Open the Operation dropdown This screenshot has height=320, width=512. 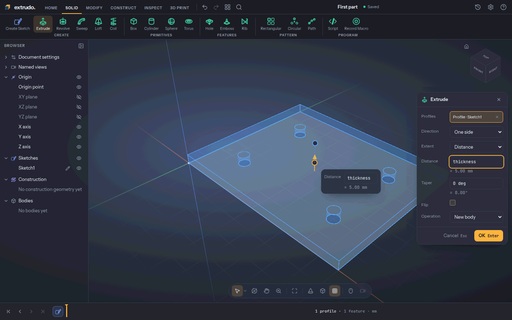pos(476,217)
